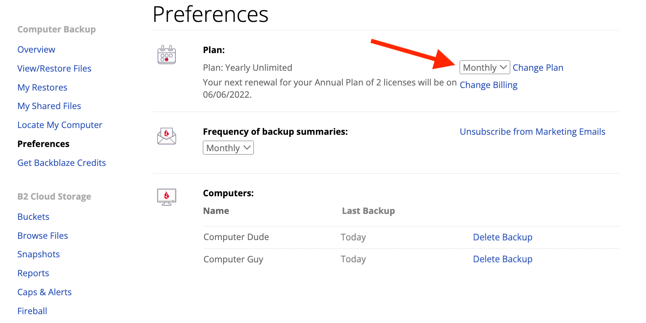
Task: Go to Browse Files
Action: click(43, 236)
